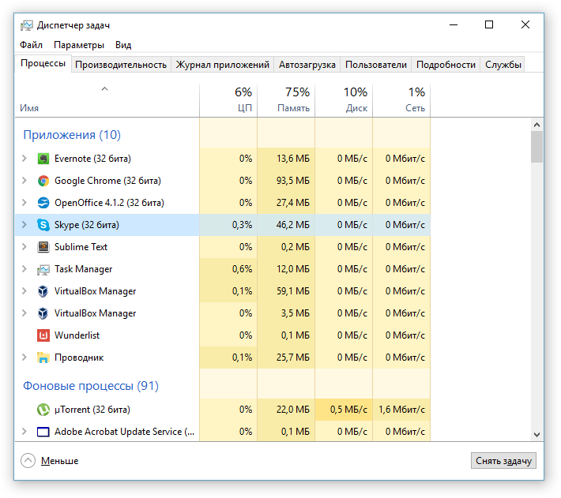Click µTorrent disk value 0,5 МБ/с
This screenshot has width=561, height=498.
tap(348, 410)
